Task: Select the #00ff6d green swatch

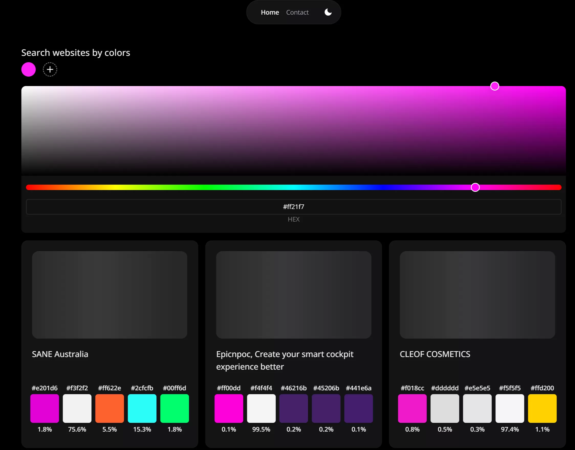Action: [x=174, y=408]
